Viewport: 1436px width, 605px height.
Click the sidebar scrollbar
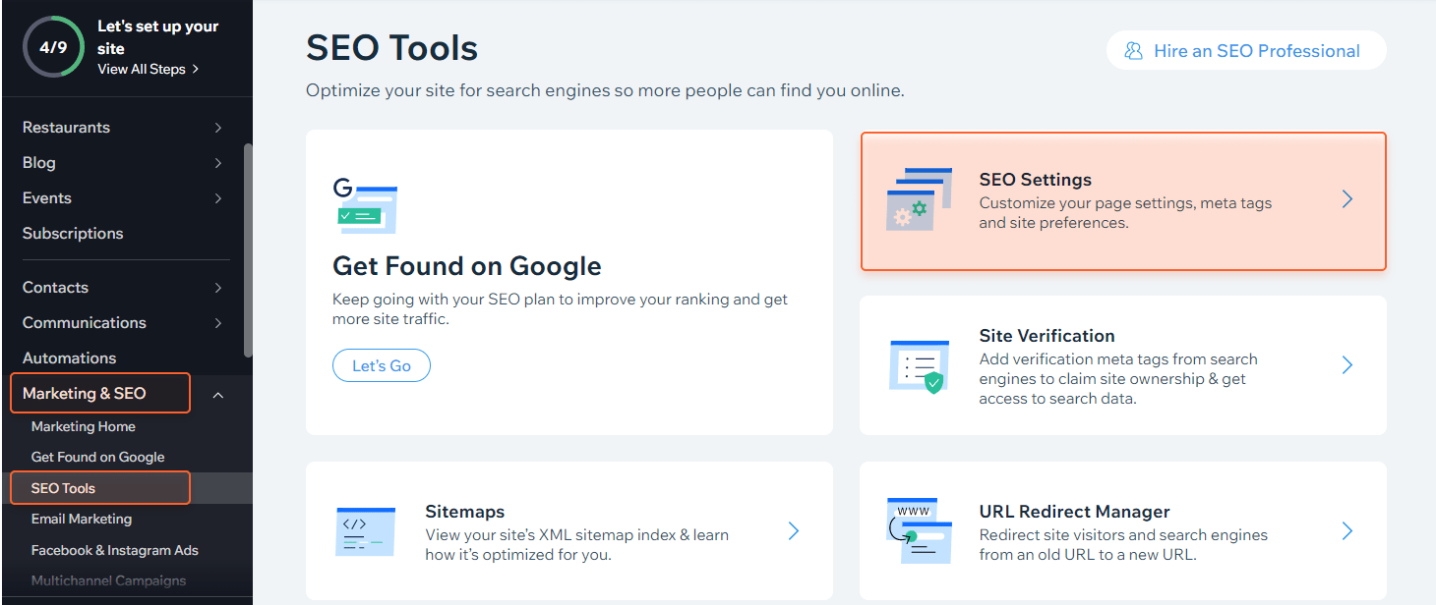pyautogui.click(x=248, y=250)
